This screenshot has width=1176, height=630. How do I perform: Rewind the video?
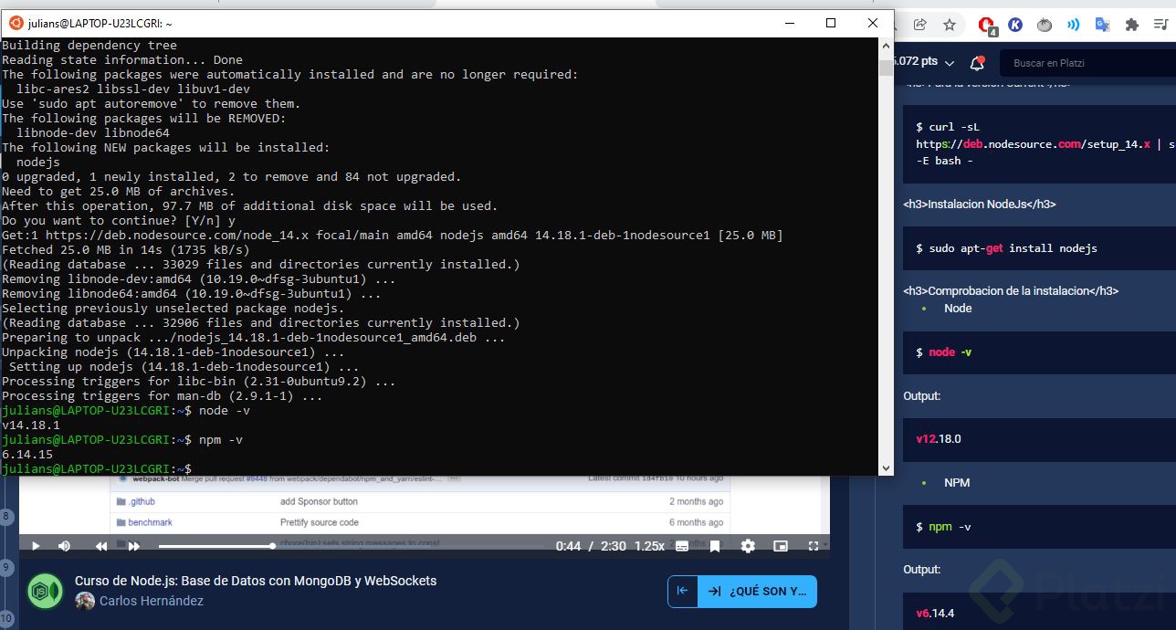click(101, 546)
